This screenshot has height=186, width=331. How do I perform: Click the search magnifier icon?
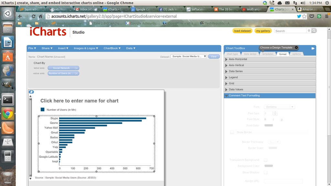pyautogui.click(x=314, y=31)
